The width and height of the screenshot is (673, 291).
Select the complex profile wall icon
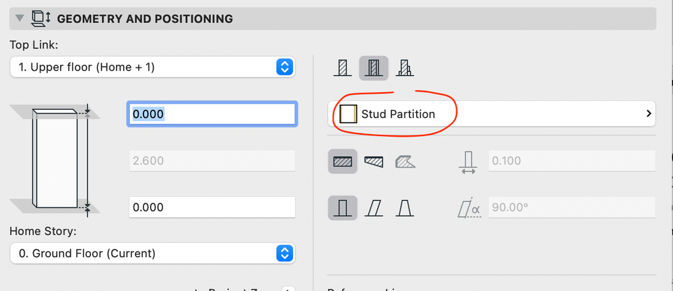pos(404,67)
